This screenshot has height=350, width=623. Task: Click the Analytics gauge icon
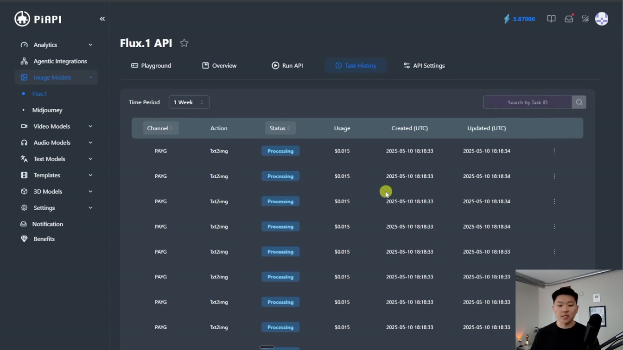pos(24,45)
